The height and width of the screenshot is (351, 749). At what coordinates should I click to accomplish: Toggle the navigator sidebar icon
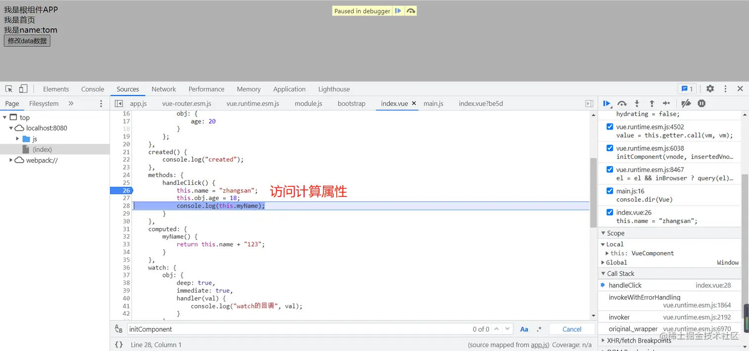(118, 103)
